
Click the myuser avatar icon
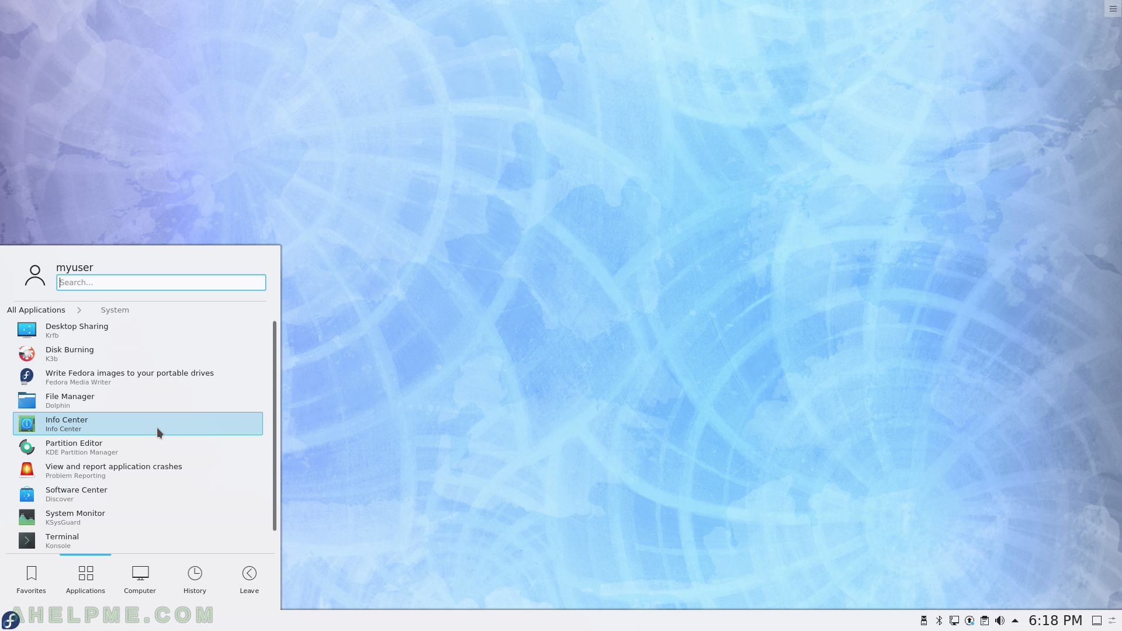point(35,275)
